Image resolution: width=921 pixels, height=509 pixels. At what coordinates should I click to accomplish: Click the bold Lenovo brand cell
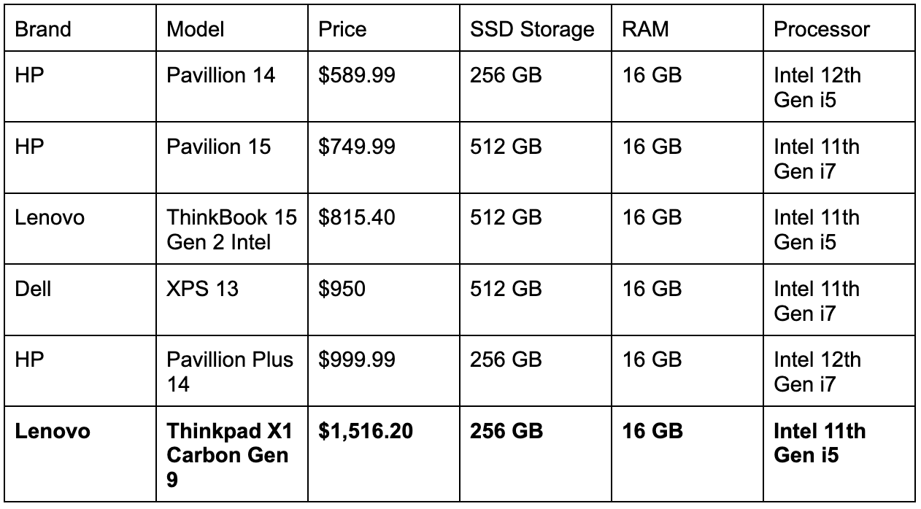(53, 431)
